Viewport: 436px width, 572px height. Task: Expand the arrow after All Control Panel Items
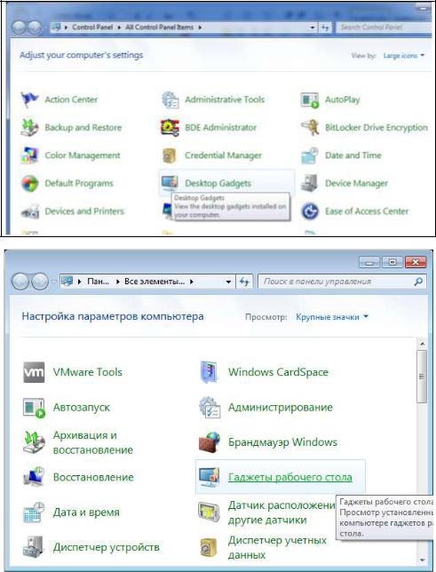tap(200, 28)
